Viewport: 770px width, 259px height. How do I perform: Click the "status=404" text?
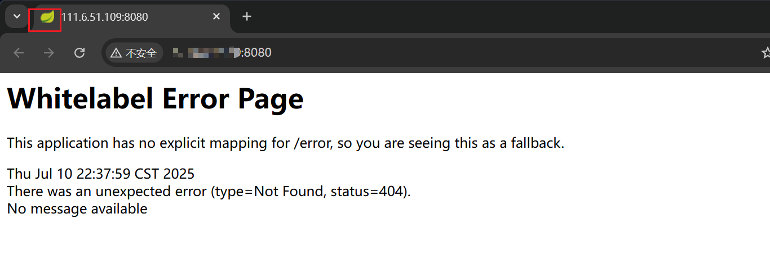368,192
